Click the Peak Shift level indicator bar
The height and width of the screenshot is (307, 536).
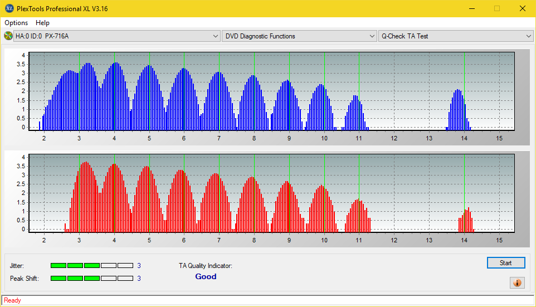click(x=92, y=278)
